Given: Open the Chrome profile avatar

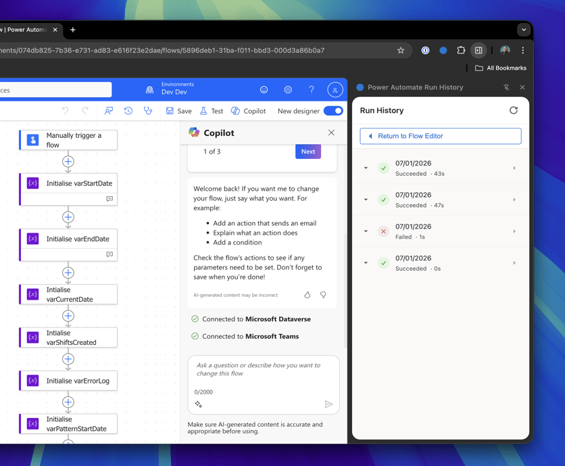Looking at the screenshot, I should tap(505, 50).
